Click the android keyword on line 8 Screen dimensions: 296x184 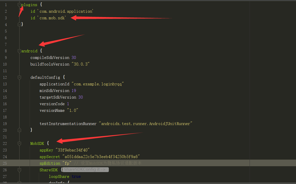29,51
